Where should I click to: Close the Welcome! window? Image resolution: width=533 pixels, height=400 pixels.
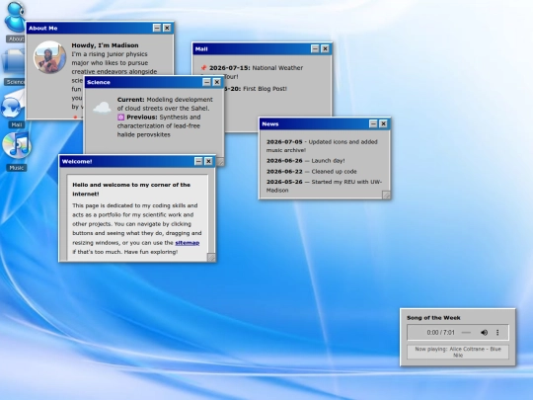pos(208,161)
